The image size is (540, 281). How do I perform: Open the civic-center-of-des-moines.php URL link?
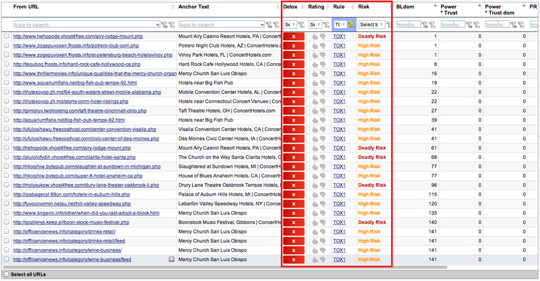point(86,139)
